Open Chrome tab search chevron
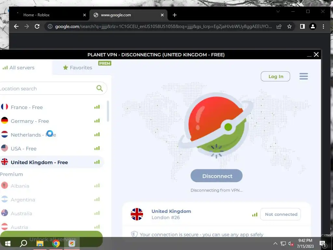333x250 pixels. click(278, 11)
